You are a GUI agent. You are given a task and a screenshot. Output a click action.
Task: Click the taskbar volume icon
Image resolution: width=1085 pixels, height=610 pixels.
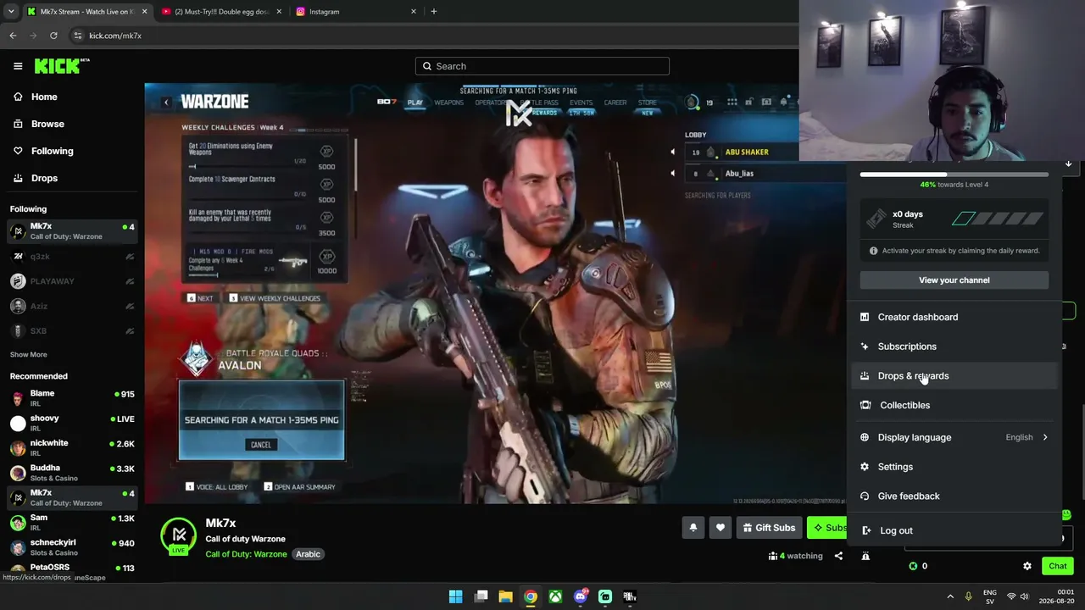pos(1024,596)
